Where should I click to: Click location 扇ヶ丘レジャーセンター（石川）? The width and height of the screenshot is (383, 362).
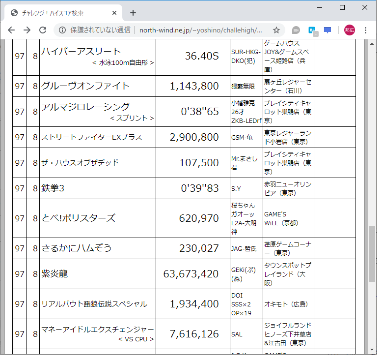tap(288, 87)
